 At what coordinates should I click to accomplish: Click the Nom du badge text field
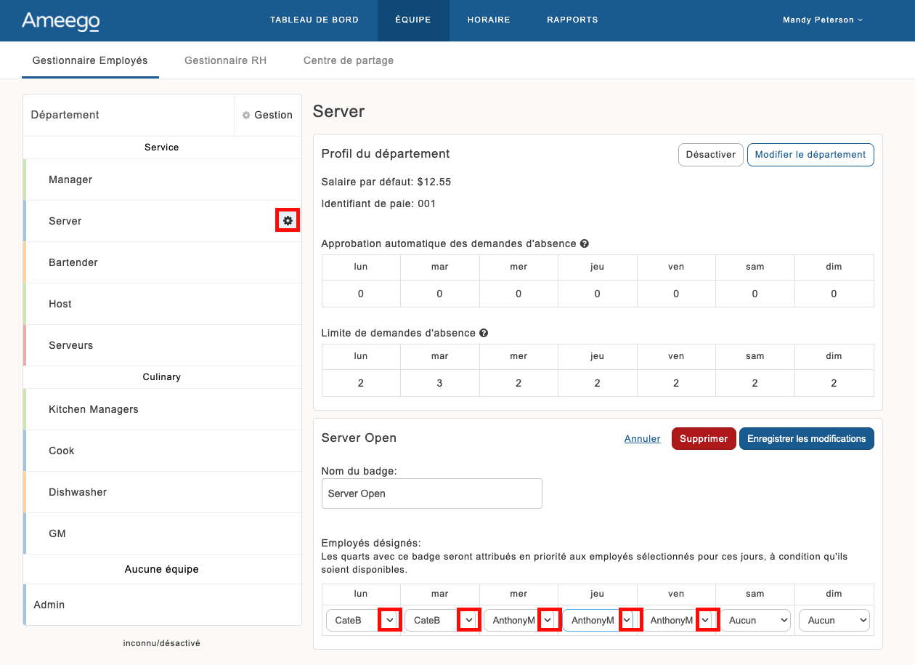431,493
